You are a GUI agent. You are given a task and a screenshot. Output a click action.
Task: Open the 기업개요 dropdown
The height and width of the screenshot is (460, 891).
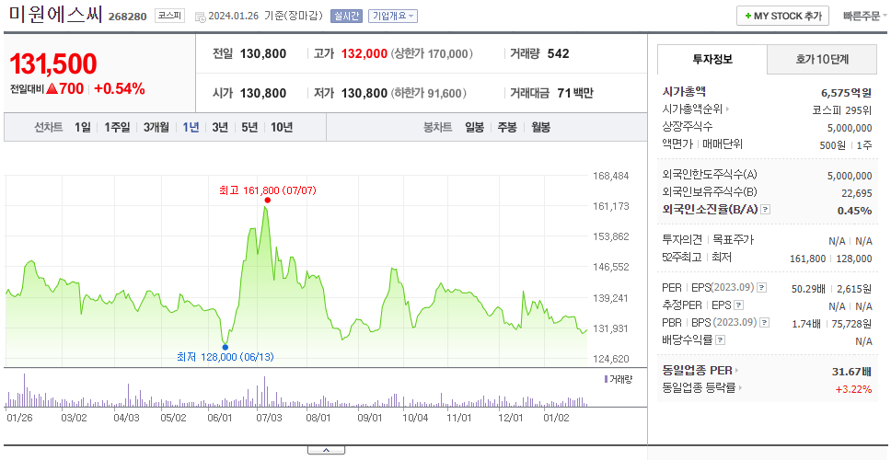(393, 16)
